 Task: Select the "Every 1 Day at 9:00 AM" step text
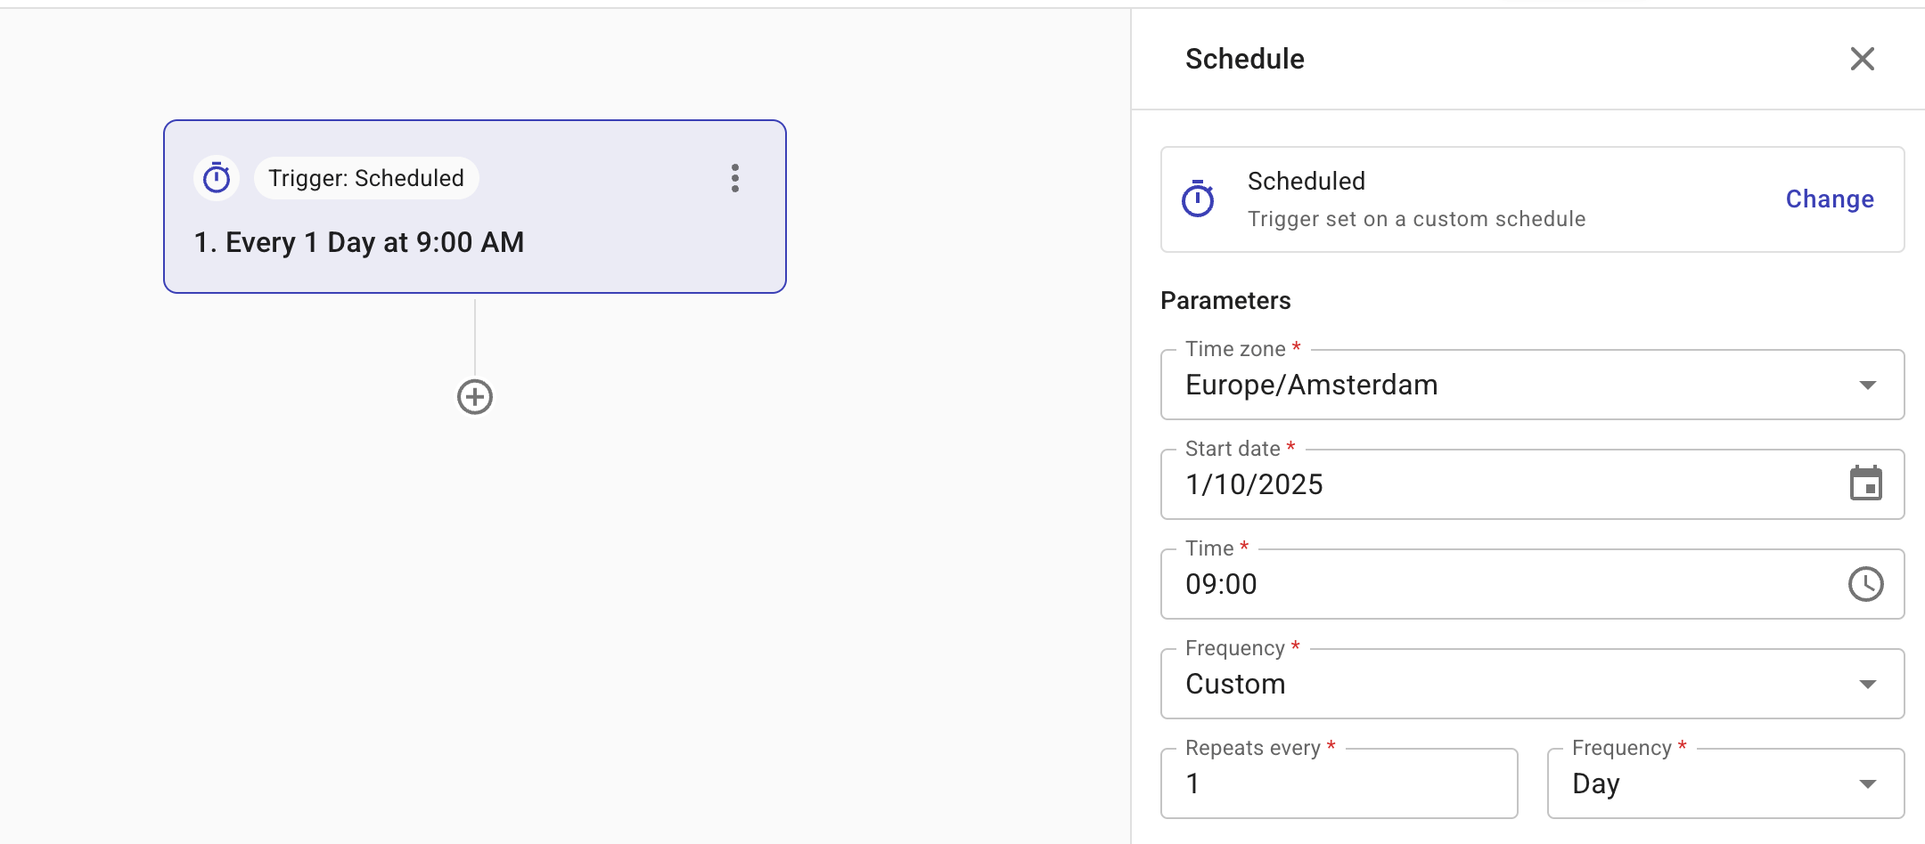coord(359,242)
